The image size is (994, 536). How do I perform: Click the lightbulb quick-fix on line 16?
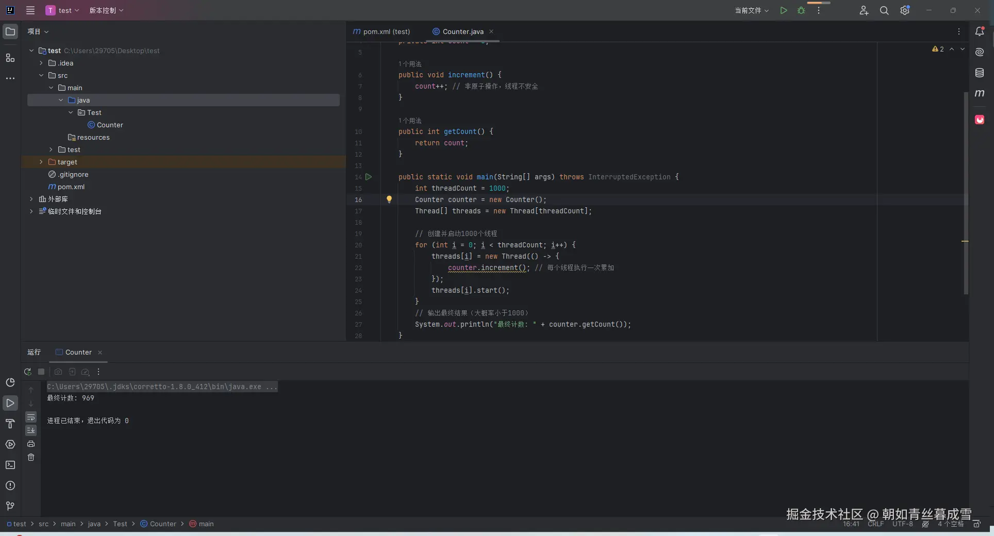[389, 199]
